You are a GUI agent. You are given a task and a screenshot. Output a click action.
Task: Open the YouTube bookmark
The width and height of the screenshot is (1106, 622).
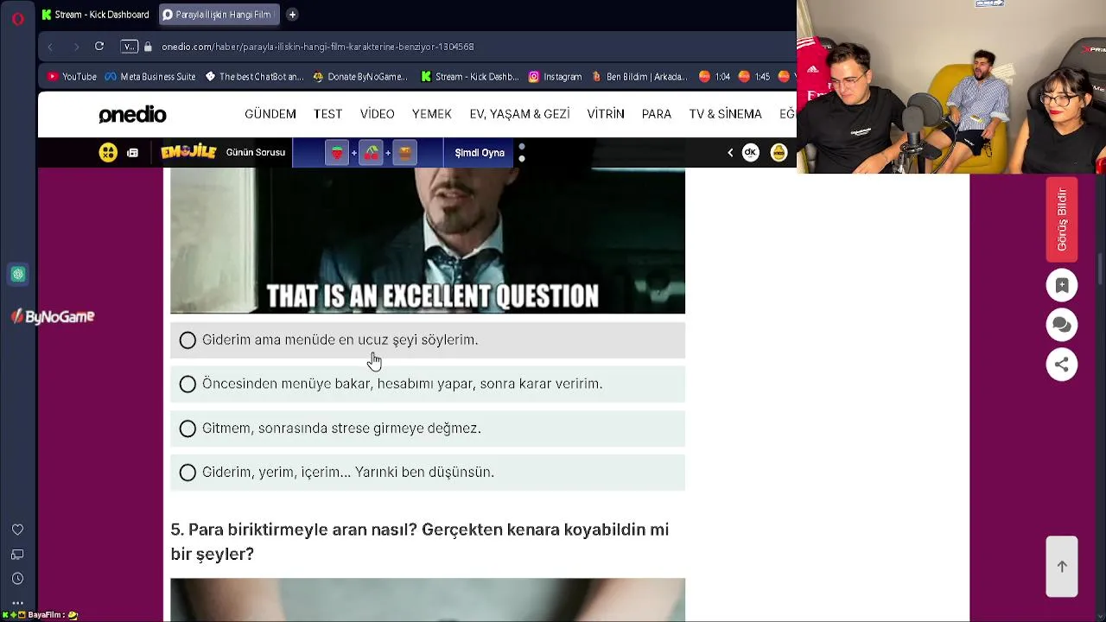coord(72,77)
